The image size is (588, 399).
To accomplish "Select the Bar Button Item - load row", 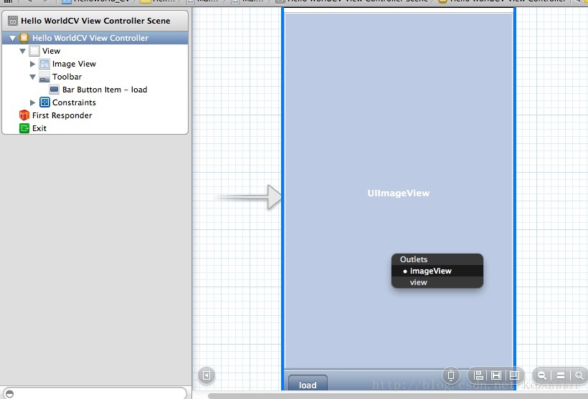I will 95,90.
